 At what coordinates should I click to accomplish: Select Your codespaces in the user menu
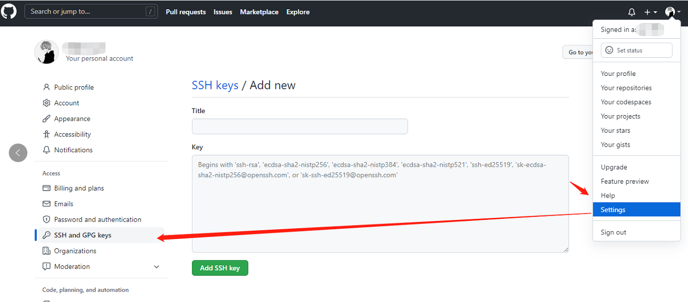tap(636, 102)
